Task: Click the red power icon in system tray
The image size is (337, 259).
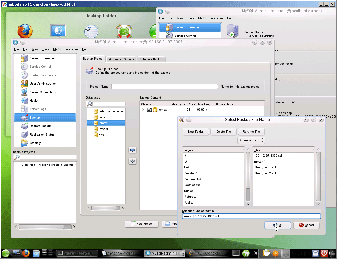Action: (x=324, y=253)
